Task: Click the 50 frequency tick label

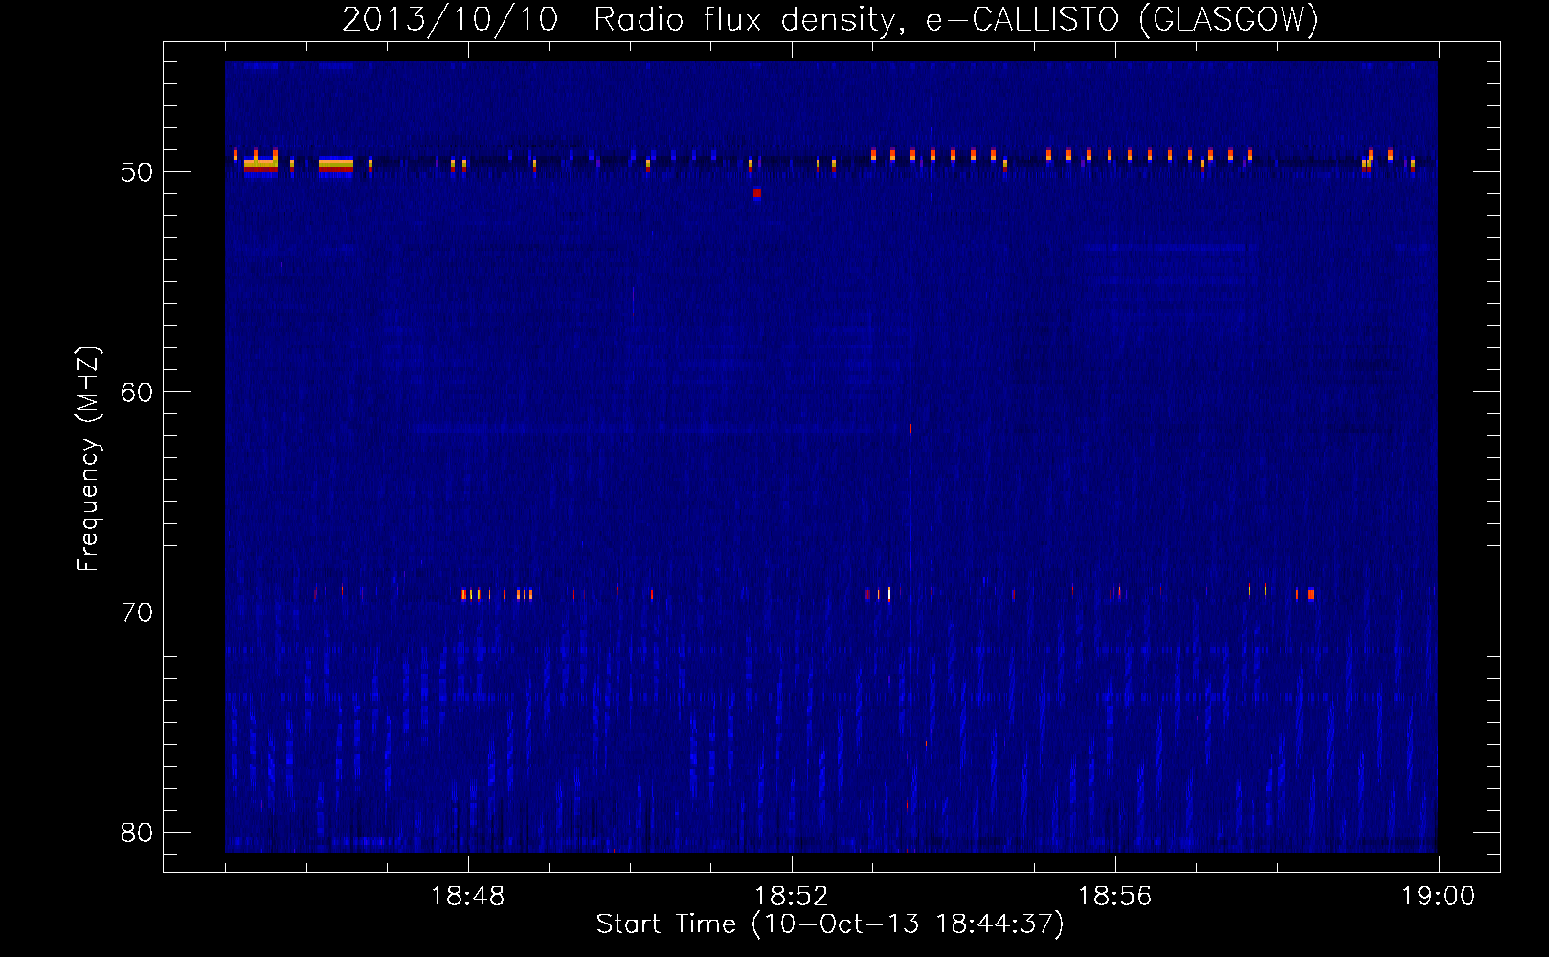Action: pos(137,172)
